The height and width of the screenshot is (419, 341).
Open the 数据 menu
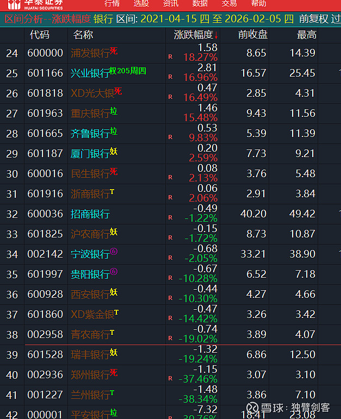(x=200, y=3)
